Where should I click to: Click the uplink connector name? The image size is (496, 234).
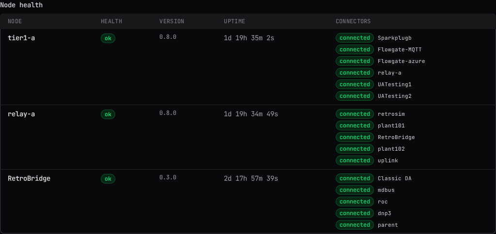[x=388, y=160]
